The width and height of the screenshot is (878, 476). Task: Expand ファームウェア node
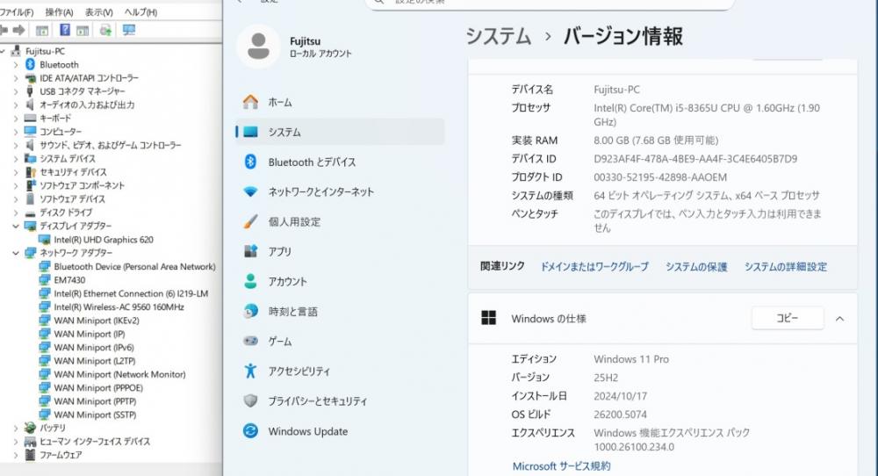coord(16,455)
